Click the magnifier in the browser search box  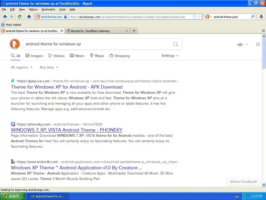pyautogui.click(x=252, y=16)
